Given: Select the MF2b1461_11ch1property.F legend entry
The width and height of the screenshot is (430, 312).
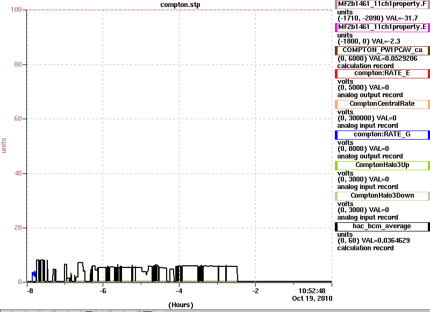Looking at the screenshot, I should coord(382,4).
